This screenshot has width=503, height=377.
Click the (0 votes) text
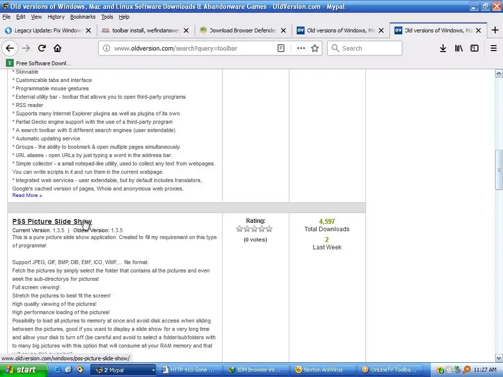tap(255, 240)
